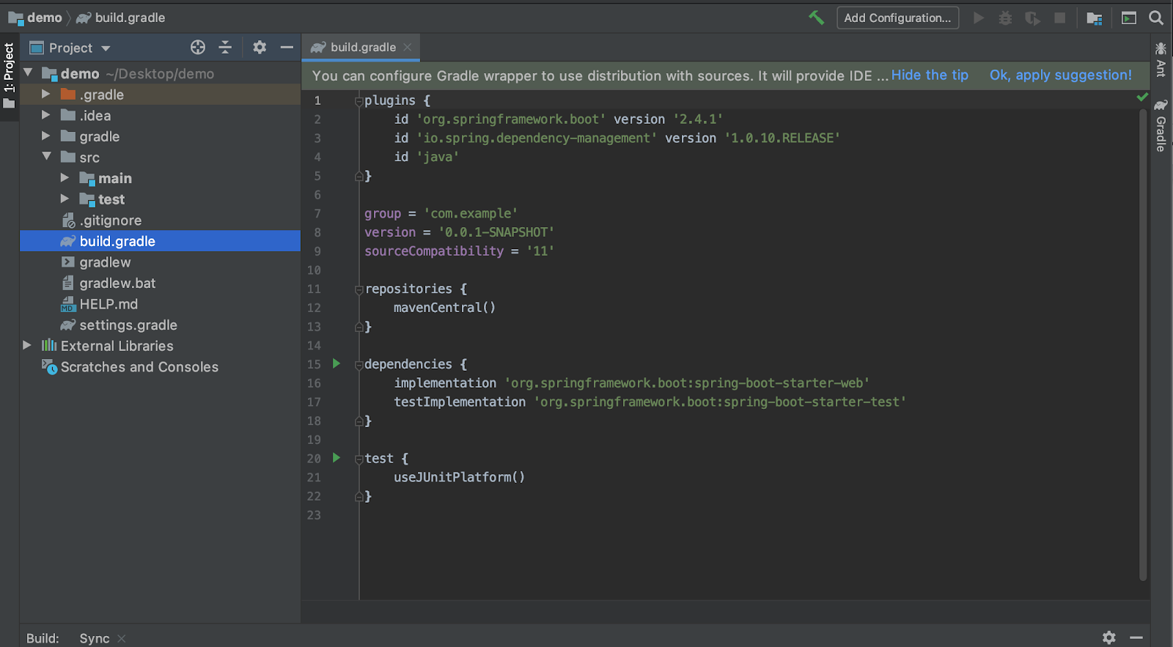Click the editor vertical scrollbar
1173x647 pixels.
click(x=1143, y=344)
